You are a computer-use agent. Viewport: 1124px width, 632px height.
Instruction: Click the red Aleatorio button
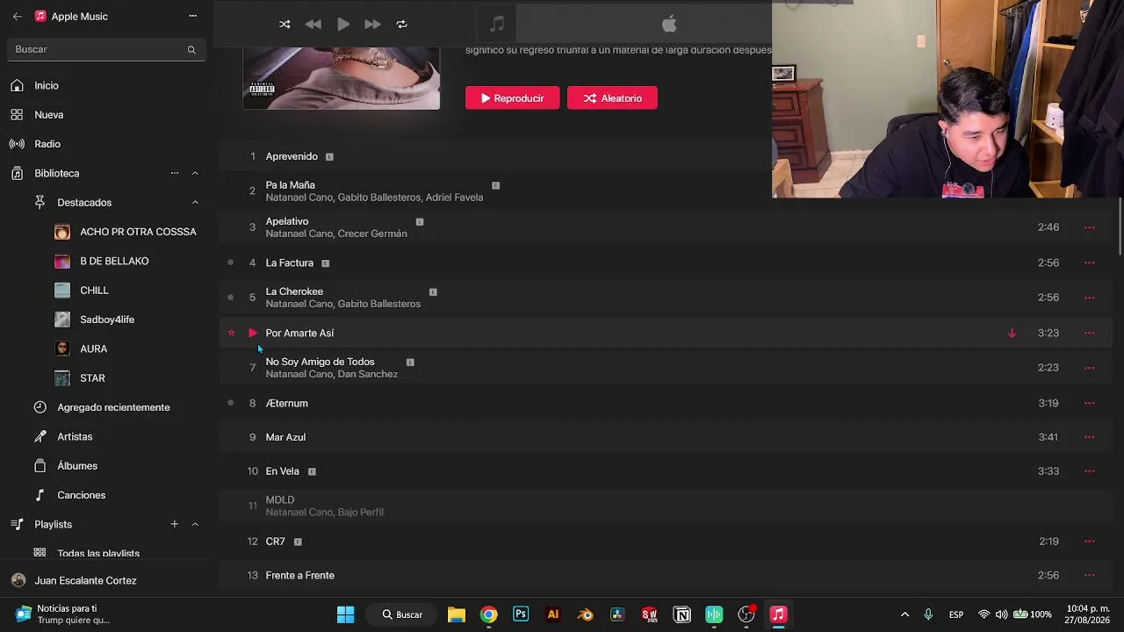pos(612,98)
